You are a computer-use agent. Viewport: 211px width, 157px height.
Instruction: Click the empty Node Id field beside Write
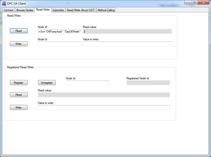59,44
